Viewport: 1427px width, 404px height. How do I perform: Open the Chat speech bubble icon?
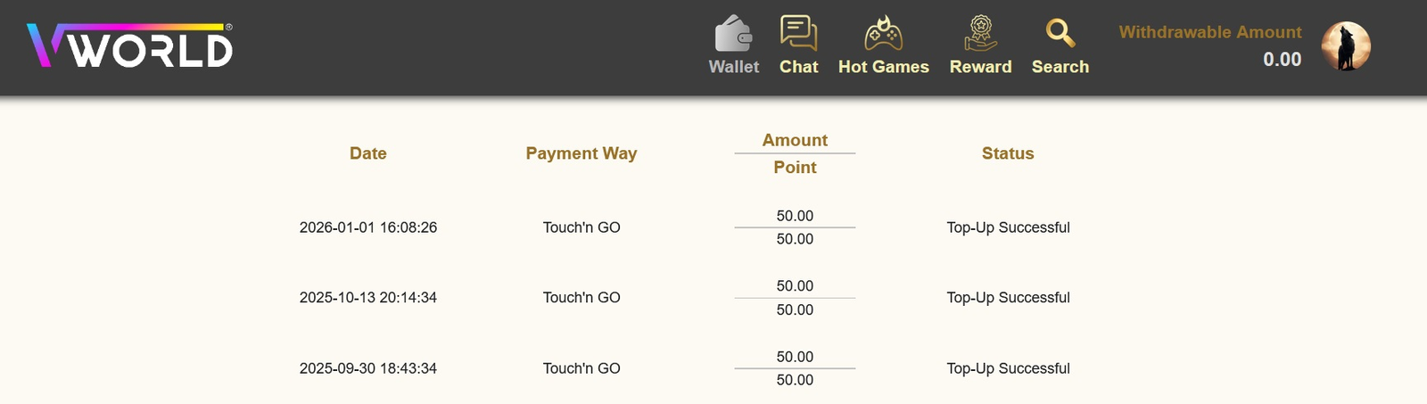[x=798, y=33]
